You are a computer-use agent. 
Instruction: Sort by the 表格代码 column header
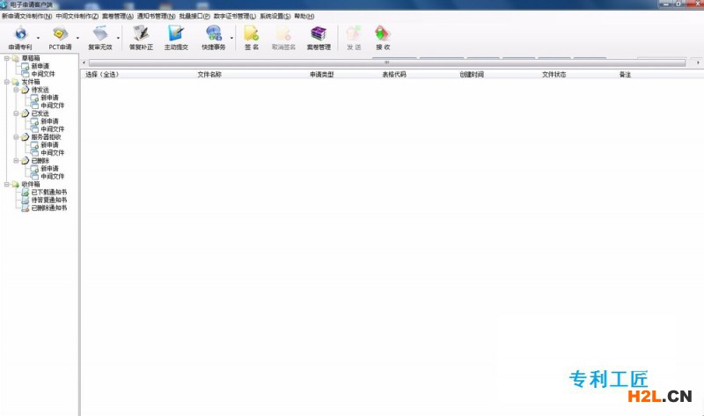tap(394, 75)
